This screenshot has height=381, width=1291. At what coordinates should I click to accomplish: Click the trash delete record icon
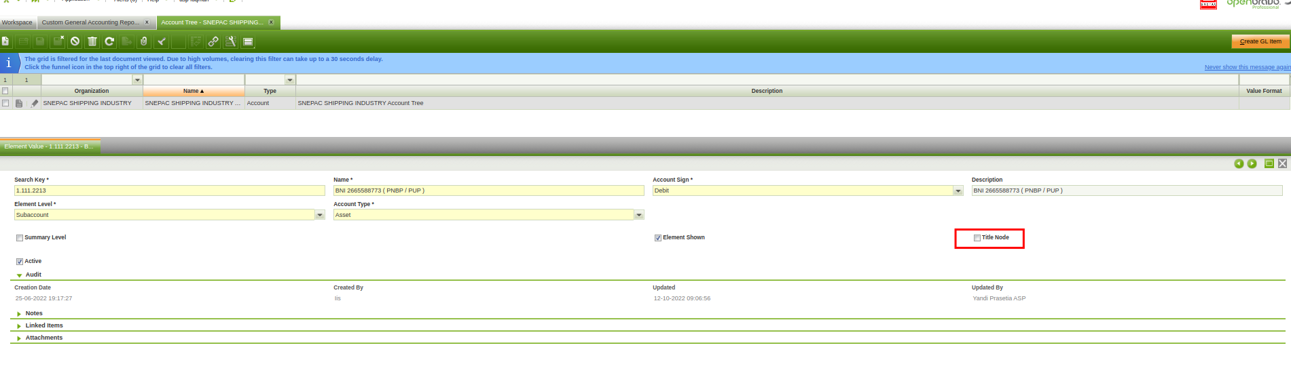[x=92, y=41]
